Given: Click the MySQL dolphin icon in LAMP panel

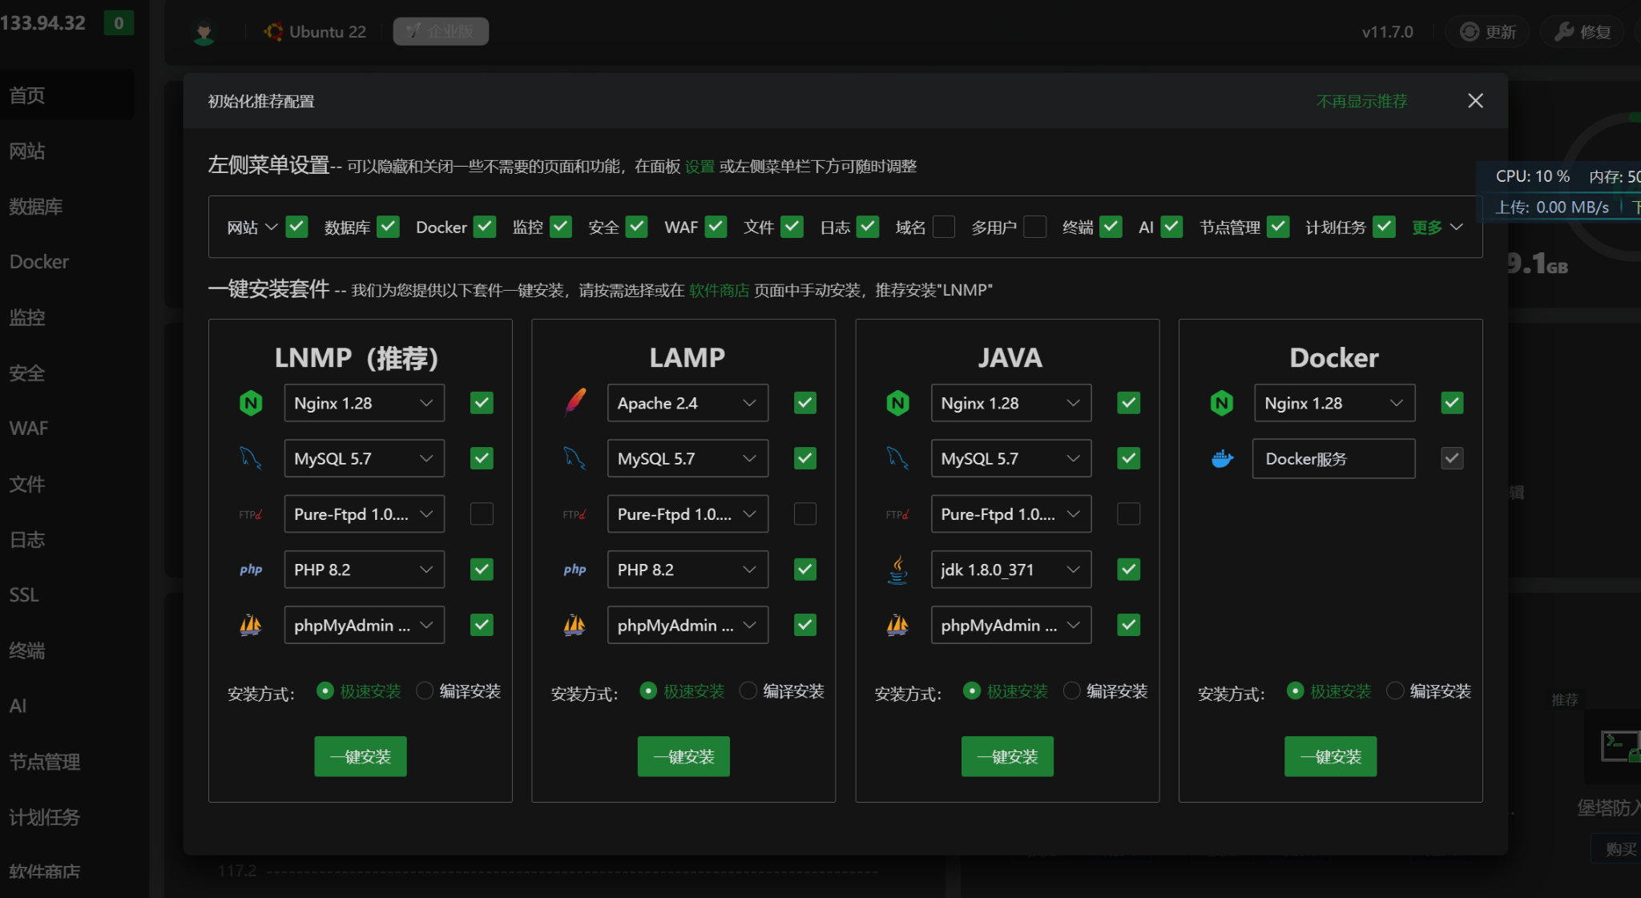Looking at the screenshot, I should pyautogui.click(x=575, y=458).
